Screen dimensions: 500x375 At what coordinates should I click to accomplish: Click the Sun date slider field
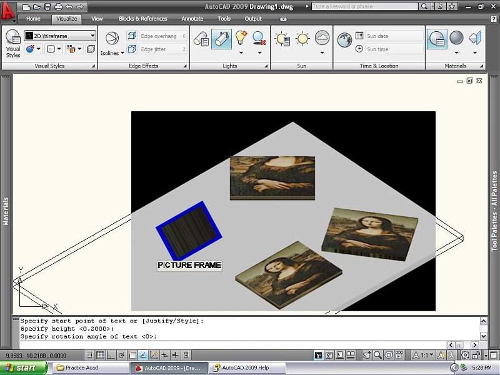click(x=390, y=36)
